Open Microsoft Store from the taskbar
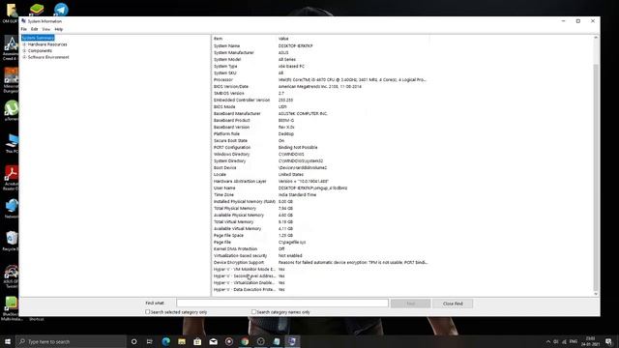This screenshot has width=619, height=348. pyautogui.click(x=197, y=341)
